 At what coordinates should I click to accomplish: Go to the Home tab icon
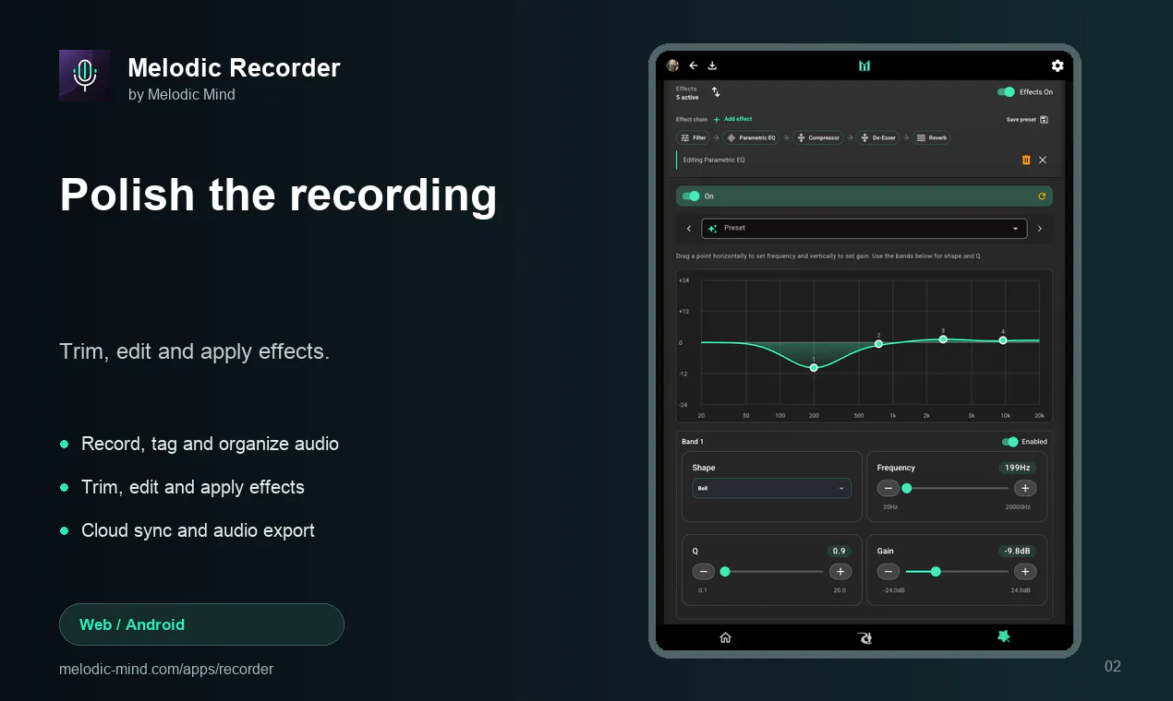725,637
